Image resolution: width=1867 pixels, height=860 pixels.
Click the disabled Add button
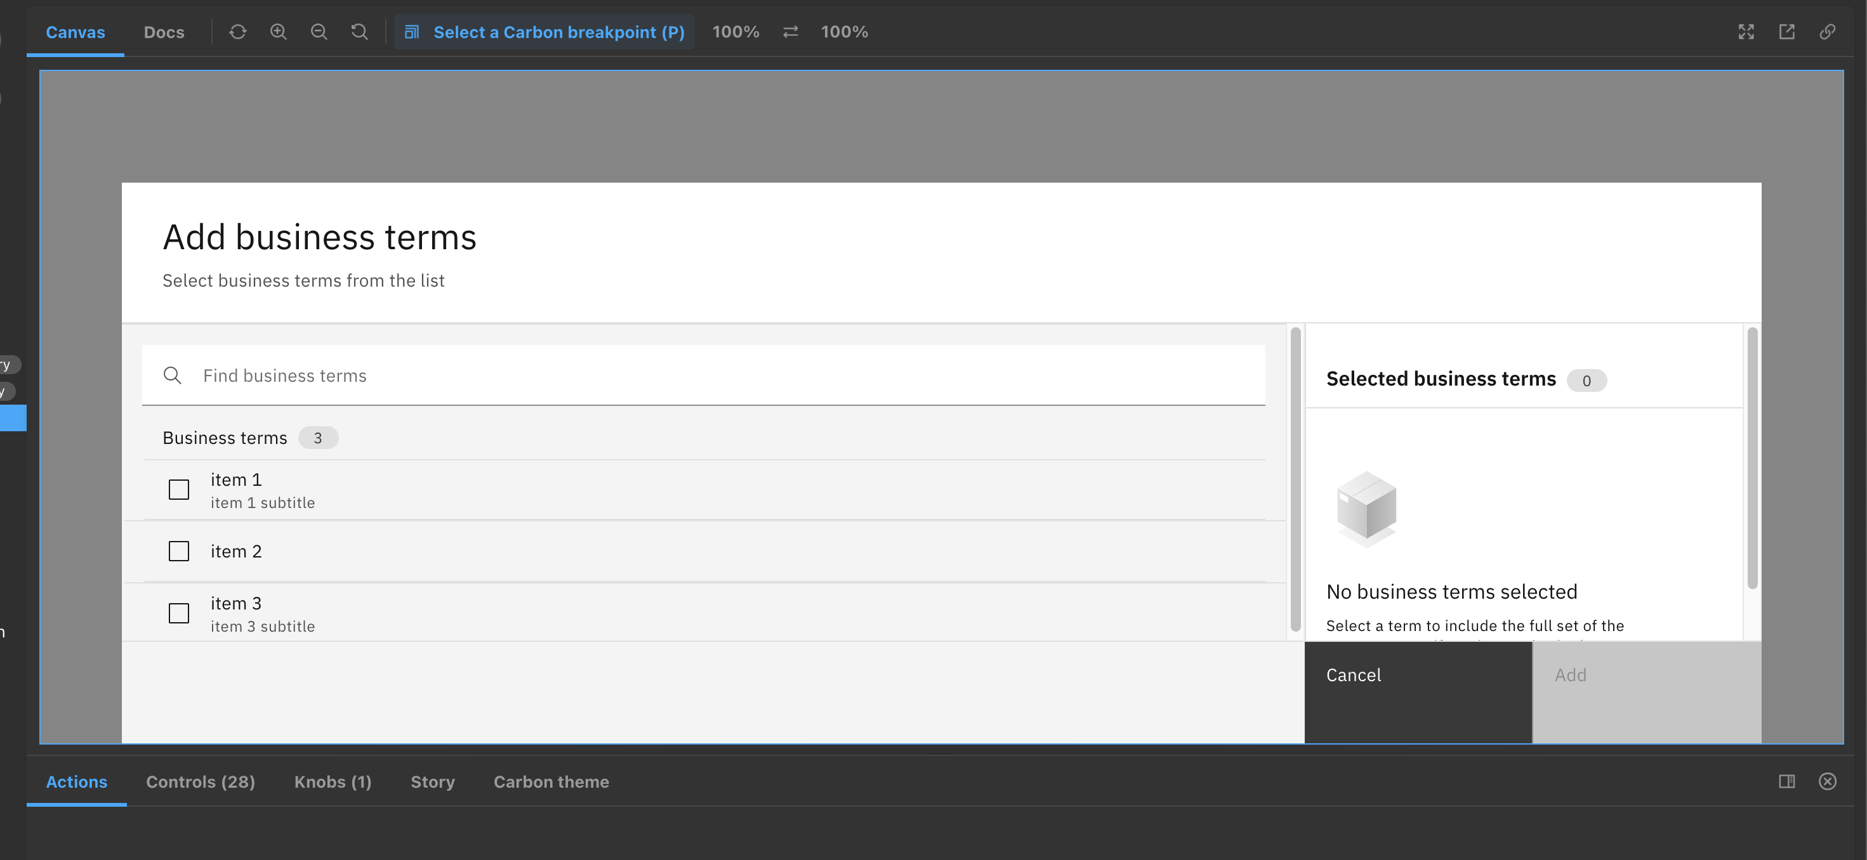1647,692
